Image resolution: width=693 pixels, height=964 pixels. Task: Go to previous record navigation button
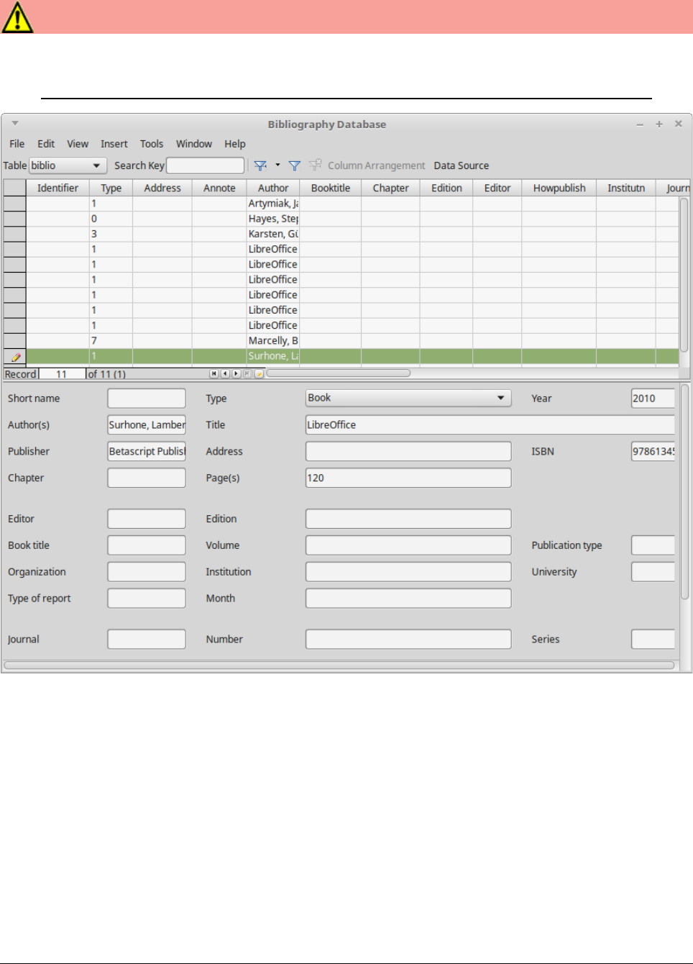pyautogui.click(x=225, y=373)
